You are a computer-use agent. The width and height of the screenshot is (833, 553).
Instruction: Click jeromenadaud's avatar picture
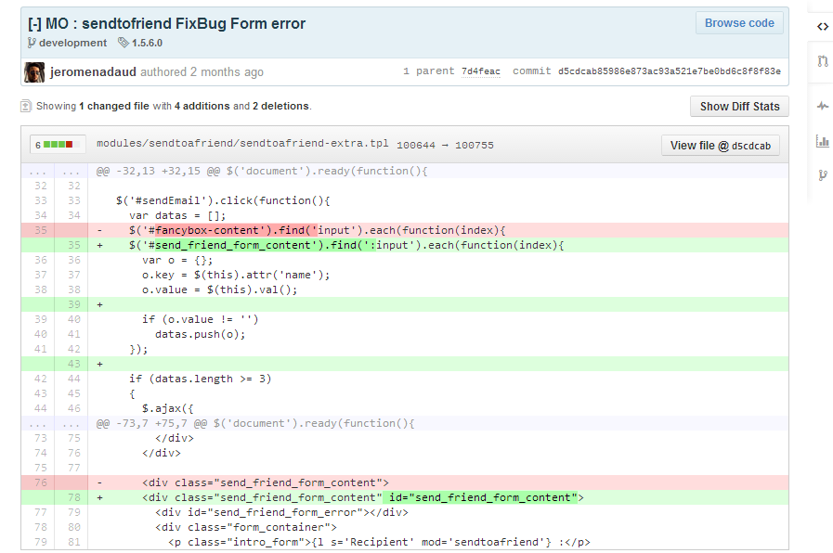(x=34, y=71)
